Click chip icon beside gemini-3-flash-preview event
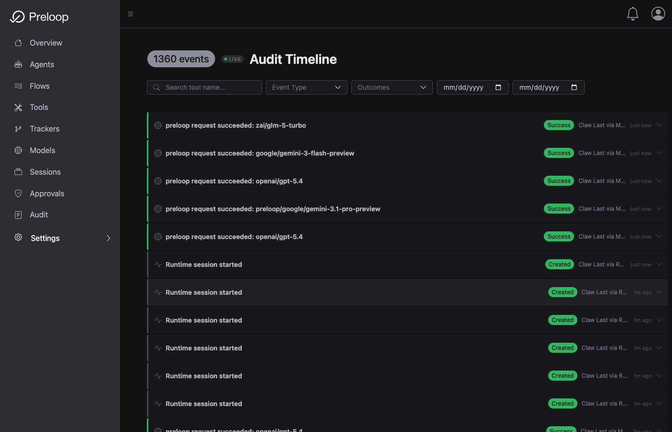The height and width of the screenshot is (432, 672). pyautogui.click(x=158, y=153)
